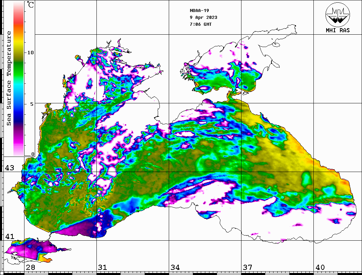Click the 0 degree scale tick label

33,154
